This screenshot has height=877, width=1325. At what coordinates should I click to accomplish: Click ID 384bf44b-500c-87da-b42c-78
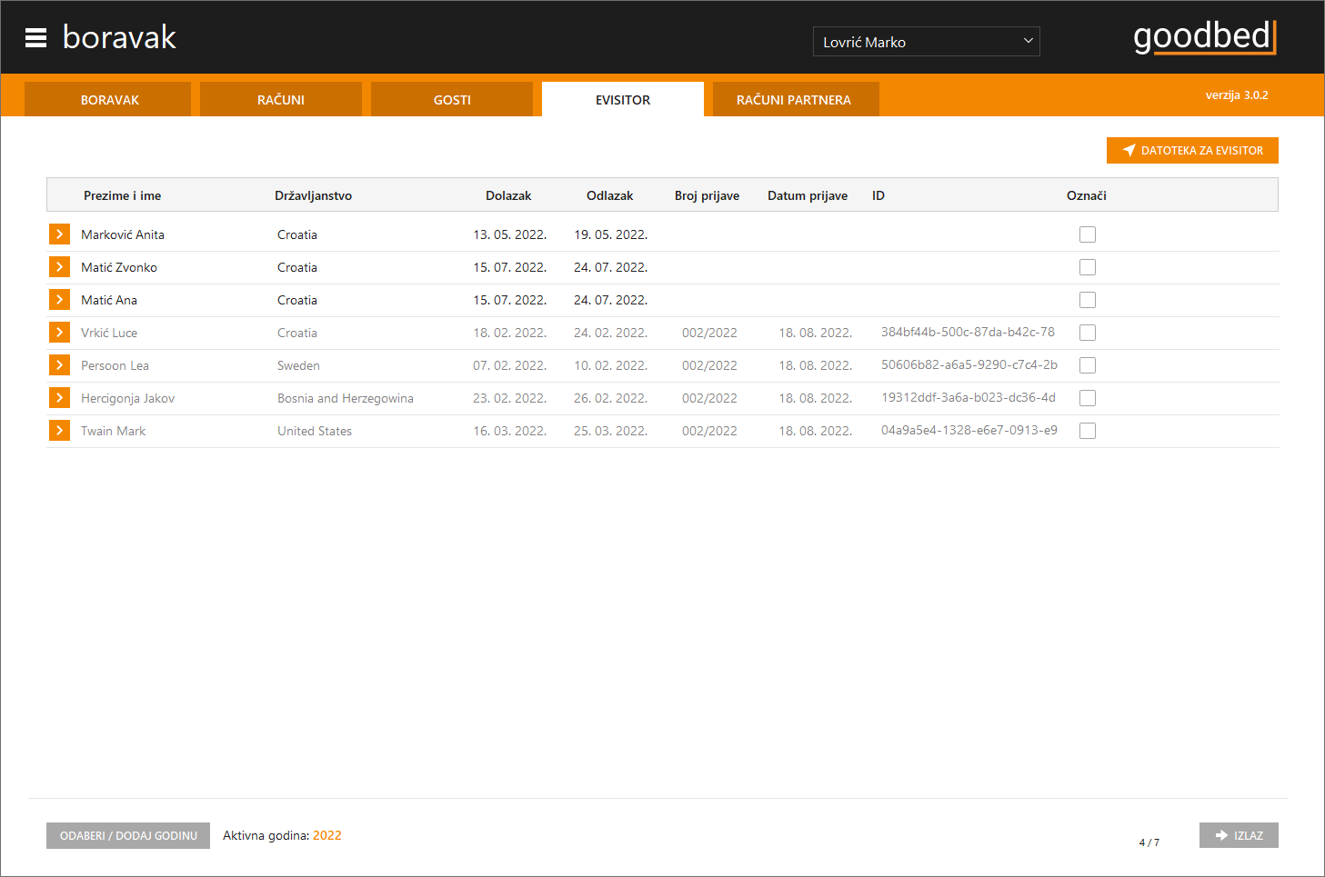(968, 332)
